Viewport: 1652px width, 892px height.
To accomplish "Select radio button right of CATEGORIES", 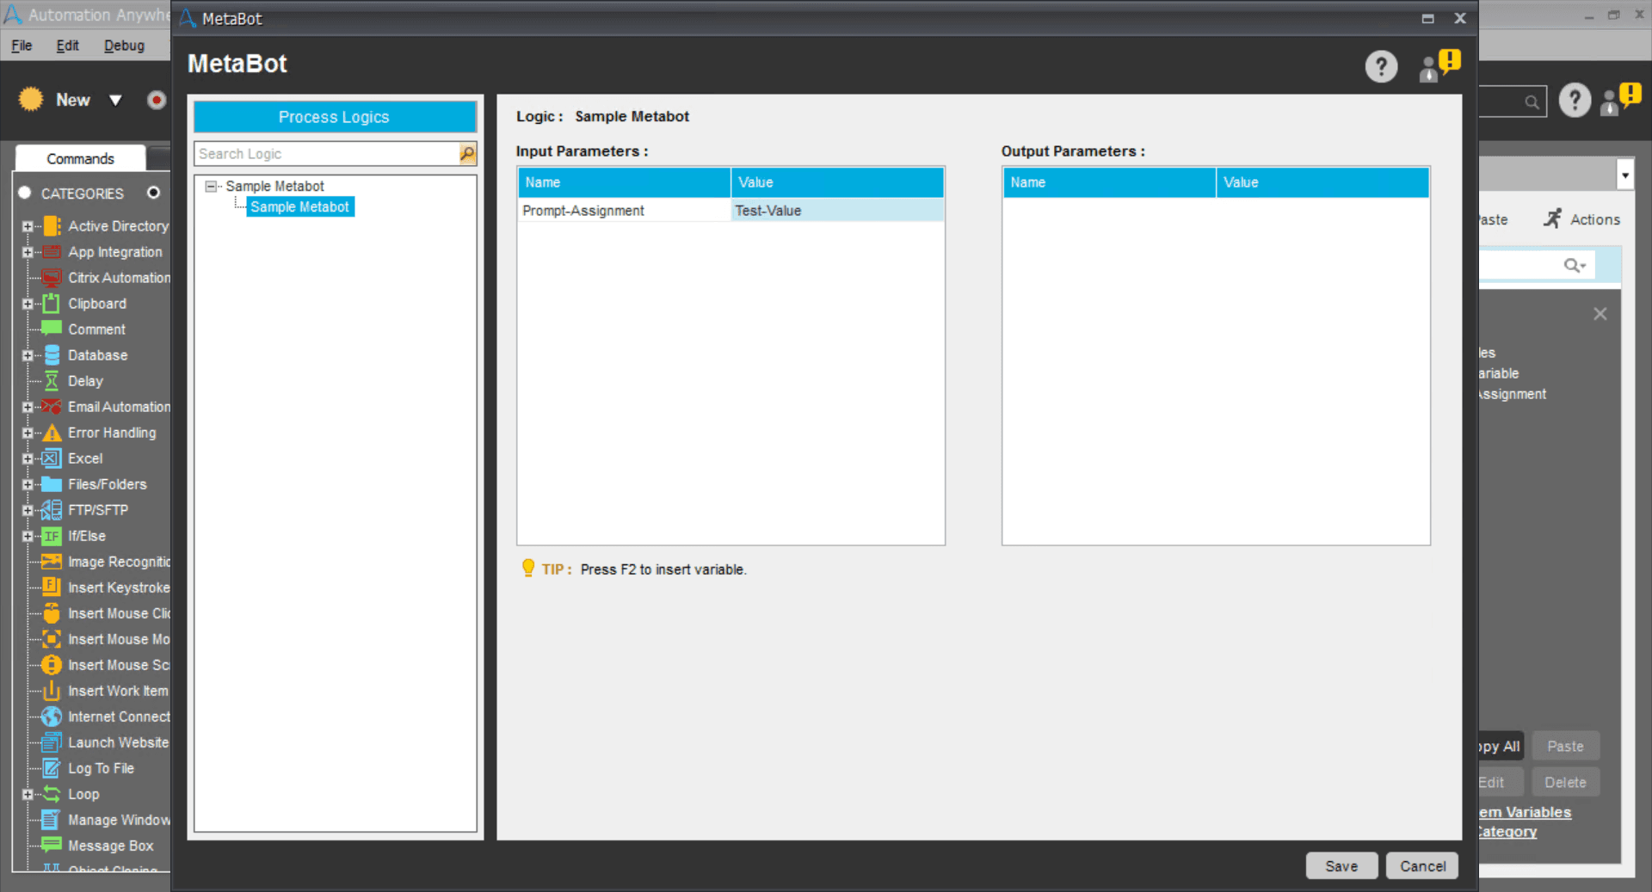I will point(153,193).
